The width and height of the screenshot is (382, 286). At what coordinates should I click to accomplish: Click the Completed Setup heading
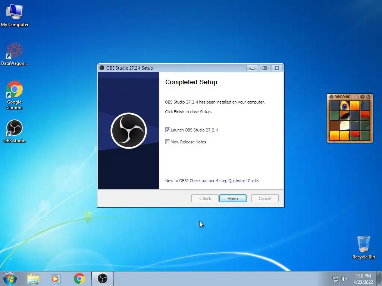point(191,82)
